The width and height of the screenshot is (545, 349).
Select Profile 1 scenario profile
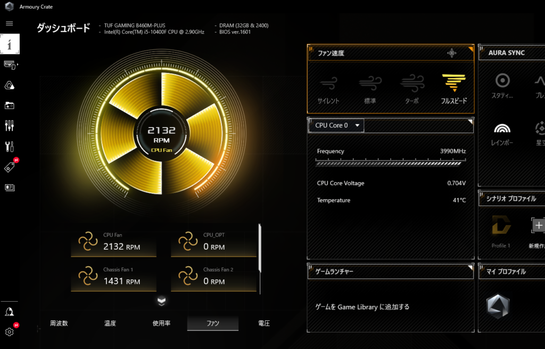501,232
